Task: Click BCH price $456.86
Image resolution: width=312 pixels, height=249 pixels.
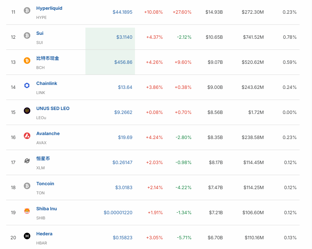Action: 123,62
